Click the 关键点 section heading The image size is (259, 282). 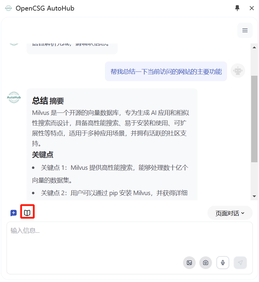43,155
